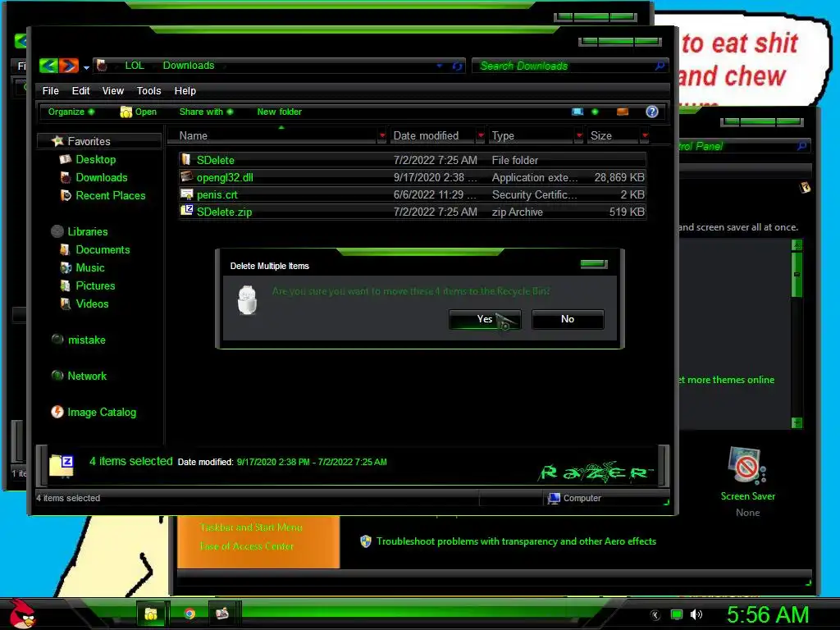
Task: Open Recent Places in sidebar
Action: coord(111,195)
